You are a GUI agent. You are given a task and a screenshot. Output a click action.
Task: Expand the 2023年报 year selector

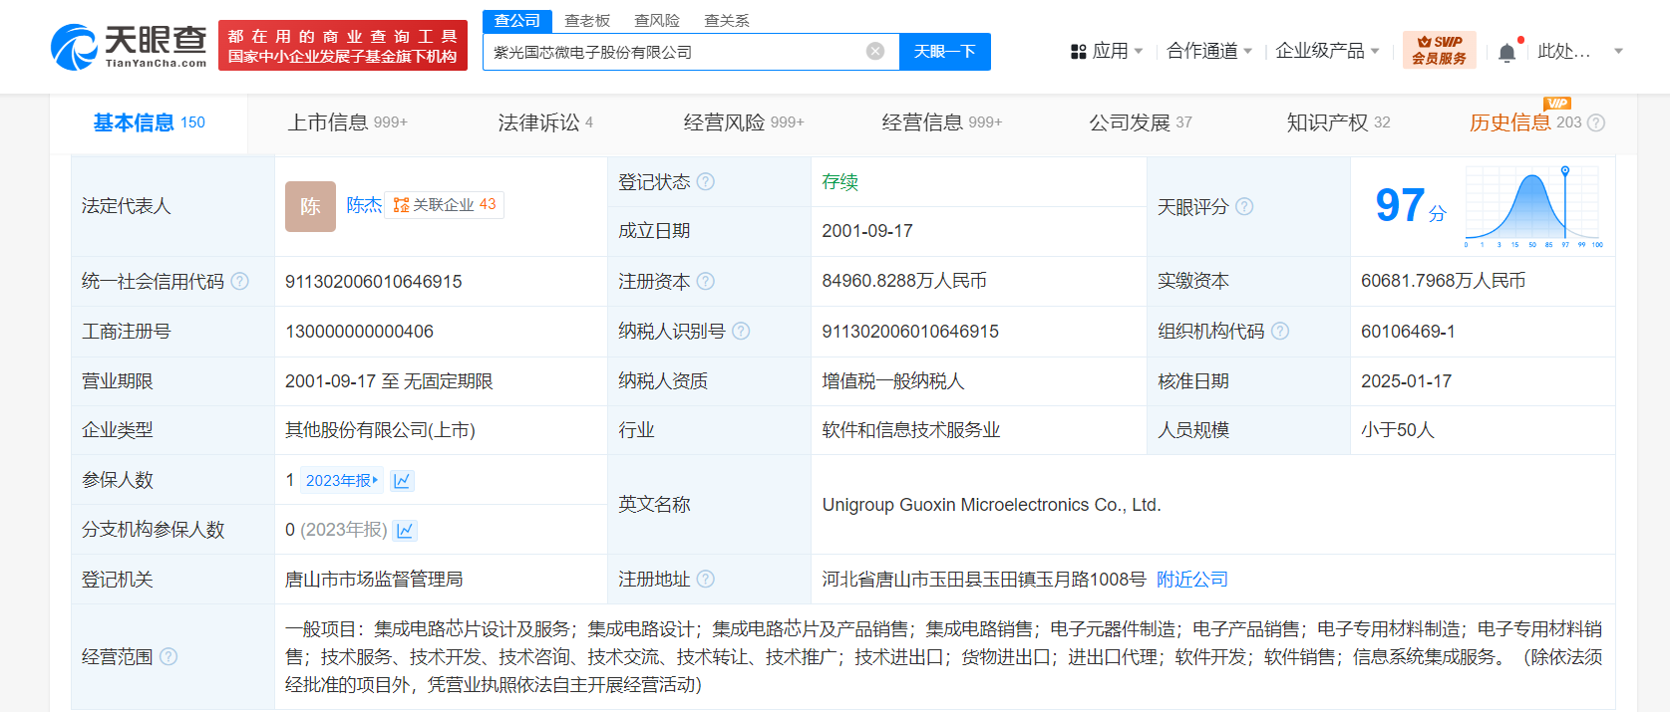342,481
